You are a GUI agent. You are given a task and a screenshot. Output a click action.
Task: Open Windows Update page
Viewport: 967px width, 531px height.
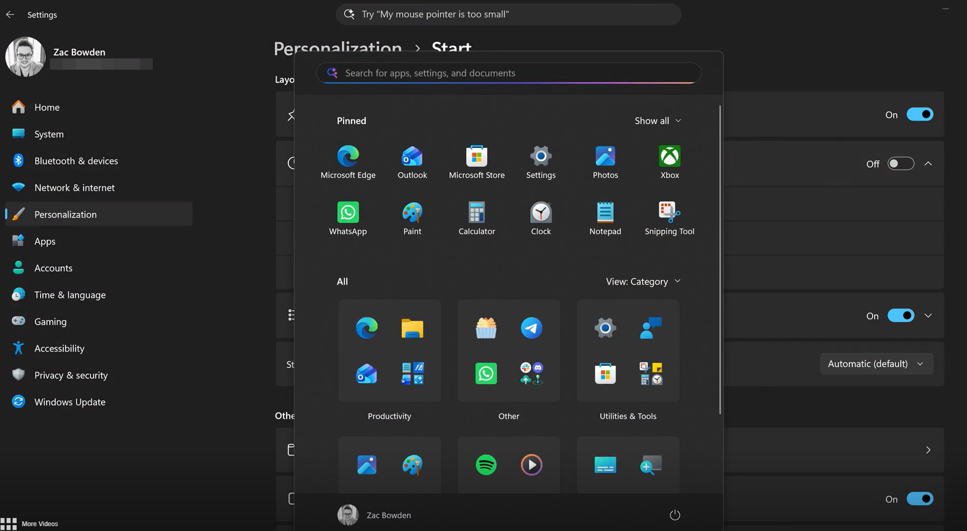coord(99,402)
